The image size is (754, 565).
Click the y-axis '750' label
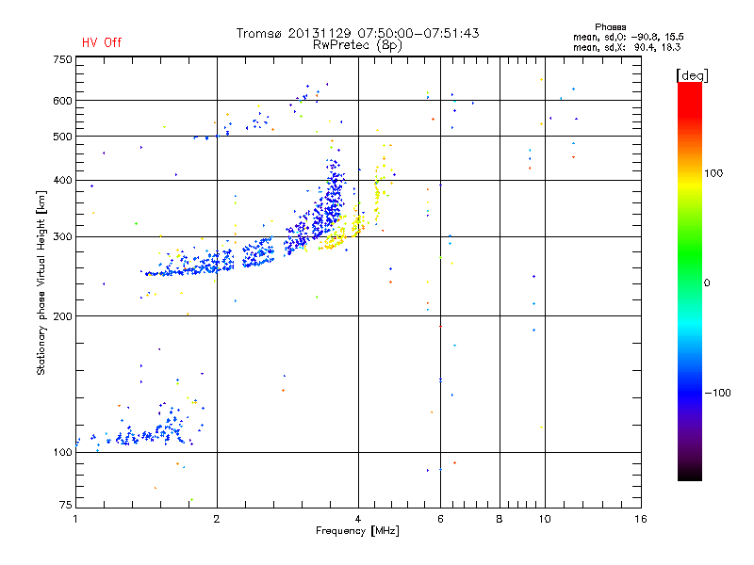point(62,59)
